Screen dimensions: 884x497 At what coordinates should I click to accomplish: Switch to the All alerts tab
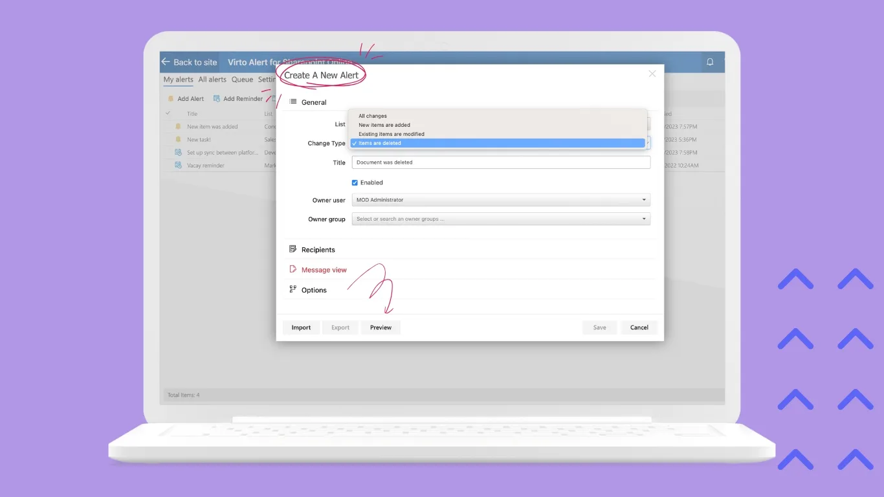pyautogui.click(x=212, y=80)
